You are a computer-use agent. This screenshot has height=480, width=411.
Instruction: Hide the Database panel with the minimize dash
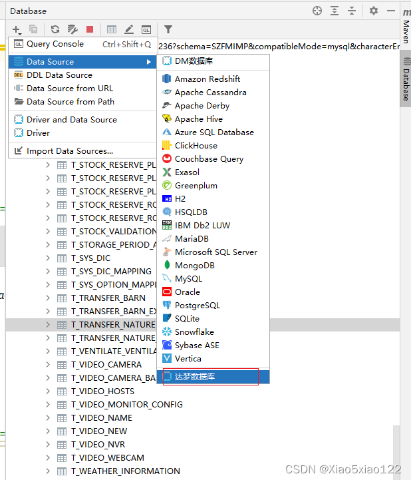pyautogui.click(x=391, y=11)
